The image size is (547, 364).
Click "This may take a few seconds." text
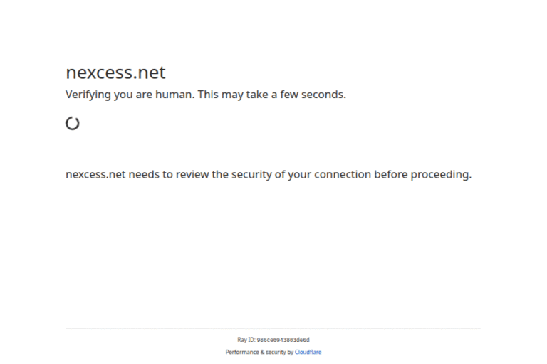coord(272,95)
